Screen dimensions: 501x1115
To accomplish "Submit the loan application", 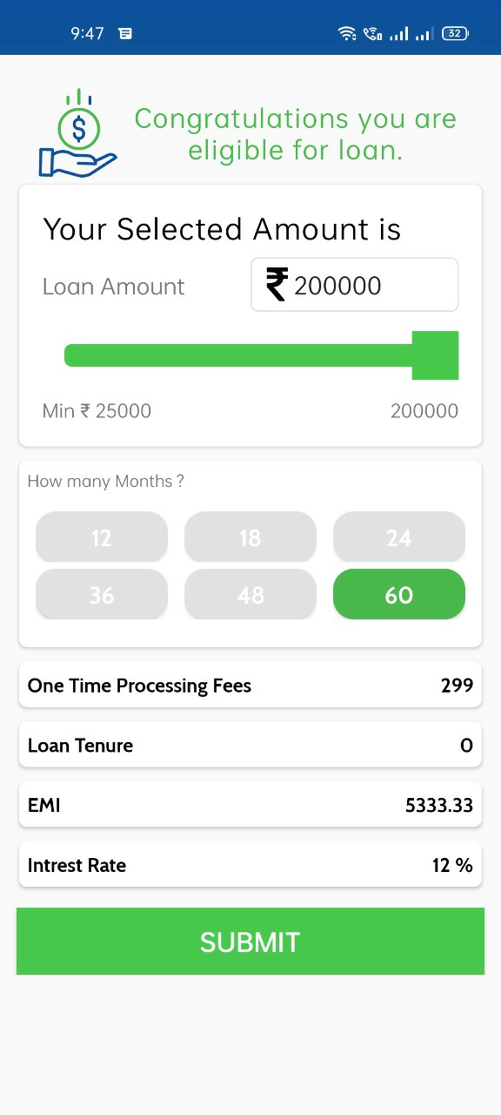I will coord(250,941).
